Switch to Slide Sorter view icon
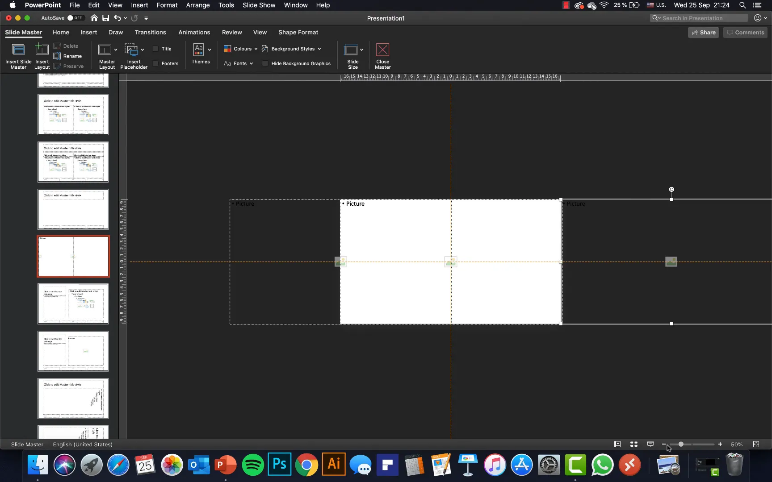This screenshot has height=482, width=772. point(634,444)
